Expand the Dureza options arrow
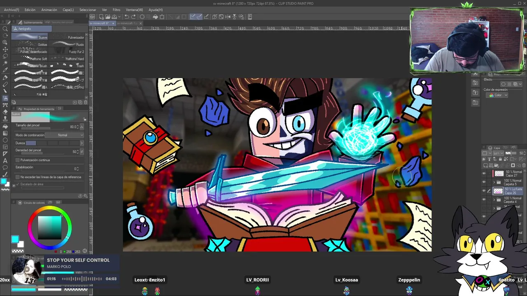Image resolution: width=527 pixels, height=296 pixels. [x=82, y=143]
